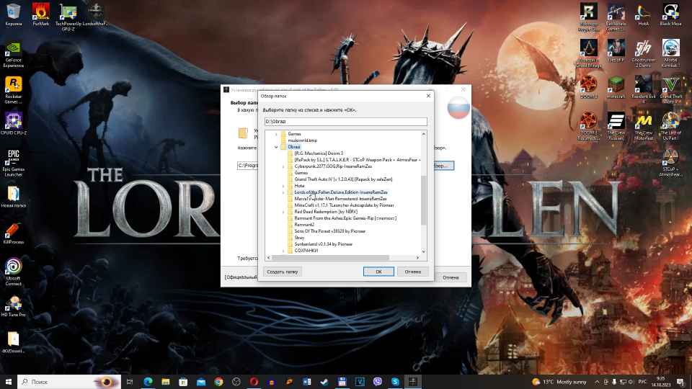Open Epic Games Launcher desktop icon
The width and height of the screenshot is (692, 389).
(x=13, y=162)
